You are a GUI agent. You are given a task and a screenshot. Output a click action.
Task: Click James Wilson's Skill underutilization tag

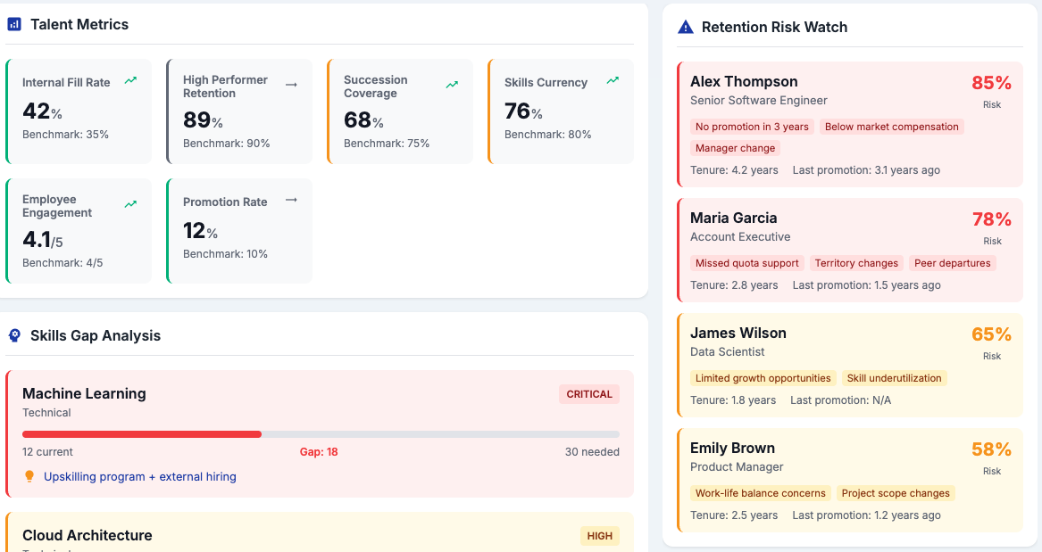tap(895, 378)
